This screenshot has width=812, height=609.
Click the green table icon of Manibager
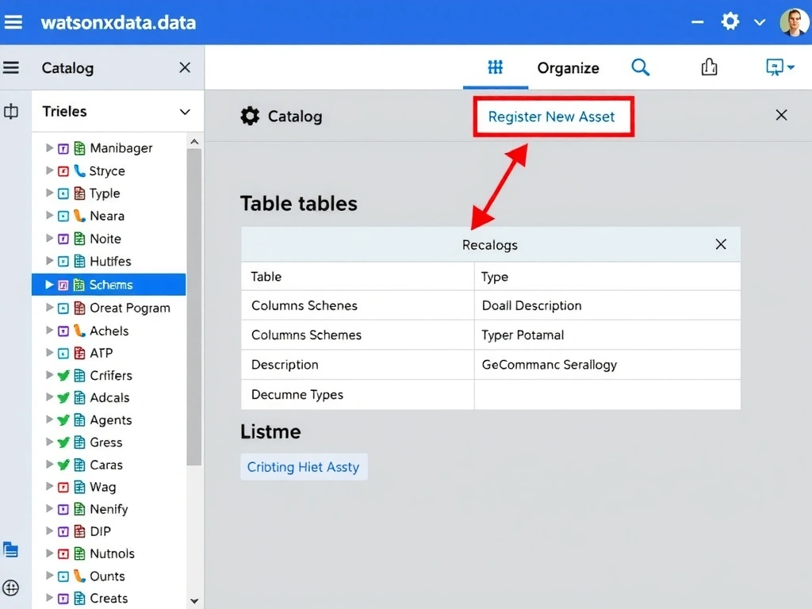tap(79, 148)
